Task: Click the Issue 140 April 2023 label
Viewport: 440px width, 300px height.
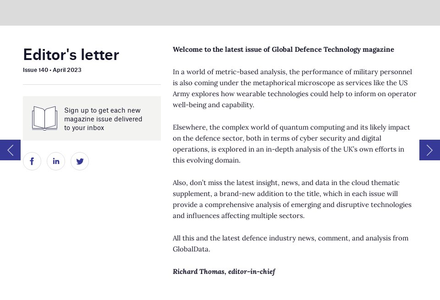Action: pyautogui.click(x=52, y=70)
